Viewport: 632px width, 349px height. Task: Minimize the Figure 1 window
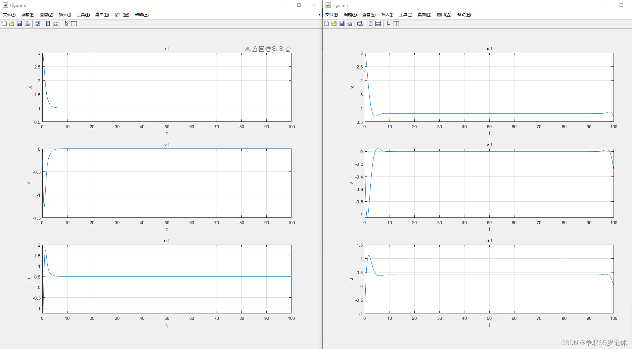pos(606,5)
